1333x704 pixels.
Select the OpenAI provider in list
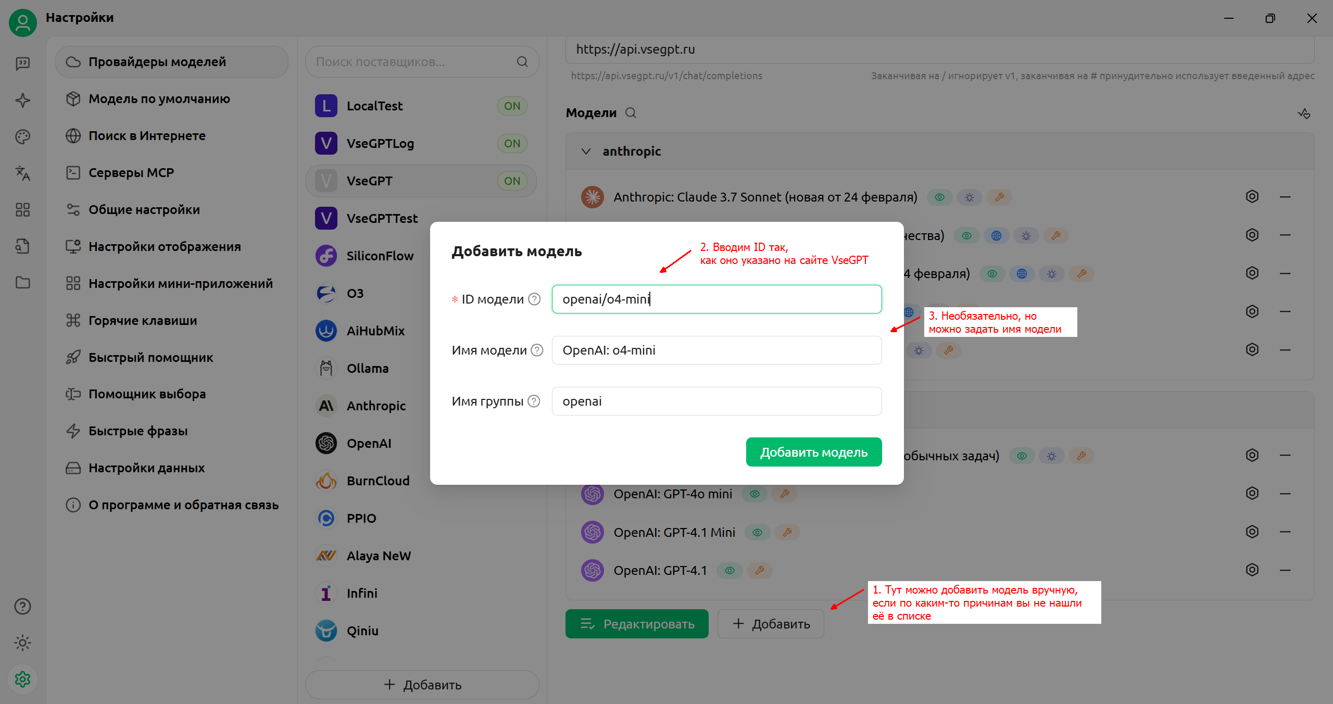coord(368,443)
